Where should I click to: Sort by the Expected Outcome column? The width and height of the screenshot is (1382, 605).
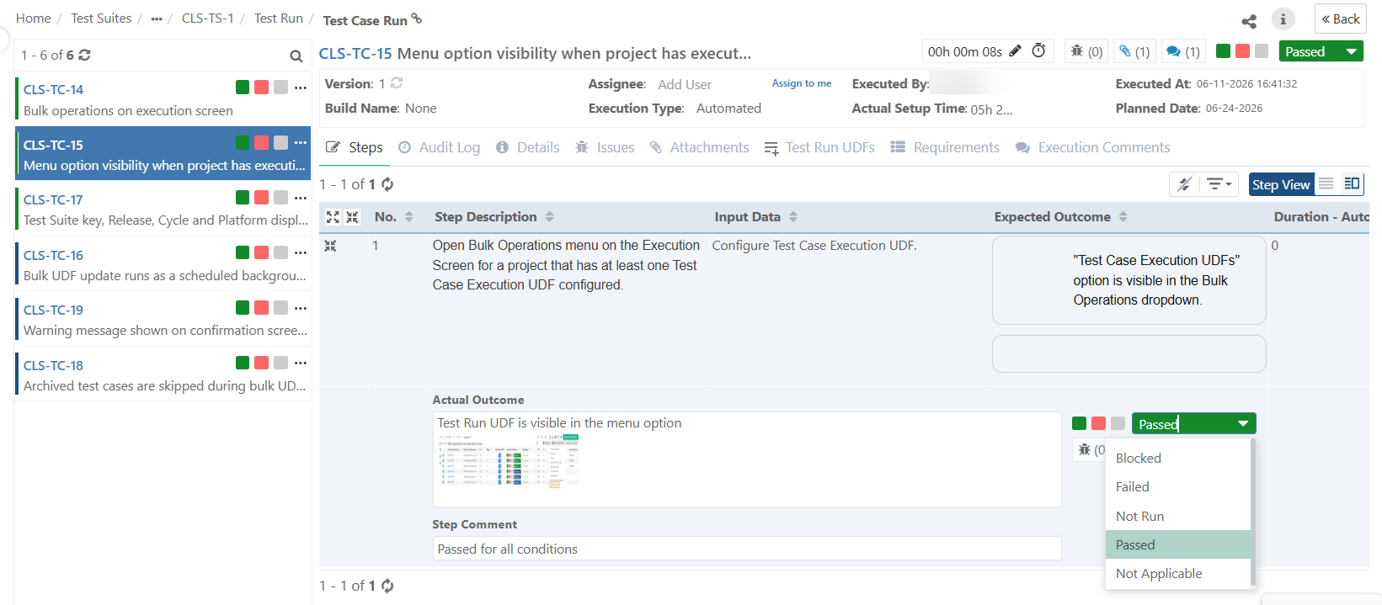coord(1123,217)
